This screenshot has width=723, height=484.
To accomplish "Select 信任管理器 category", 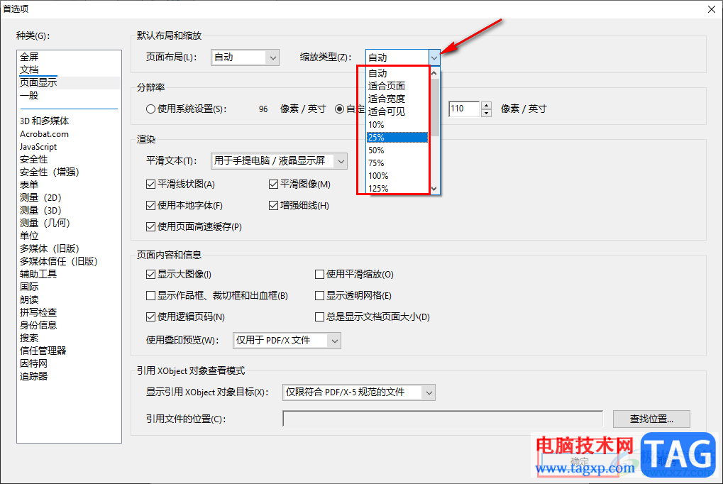I will point(43,351).
